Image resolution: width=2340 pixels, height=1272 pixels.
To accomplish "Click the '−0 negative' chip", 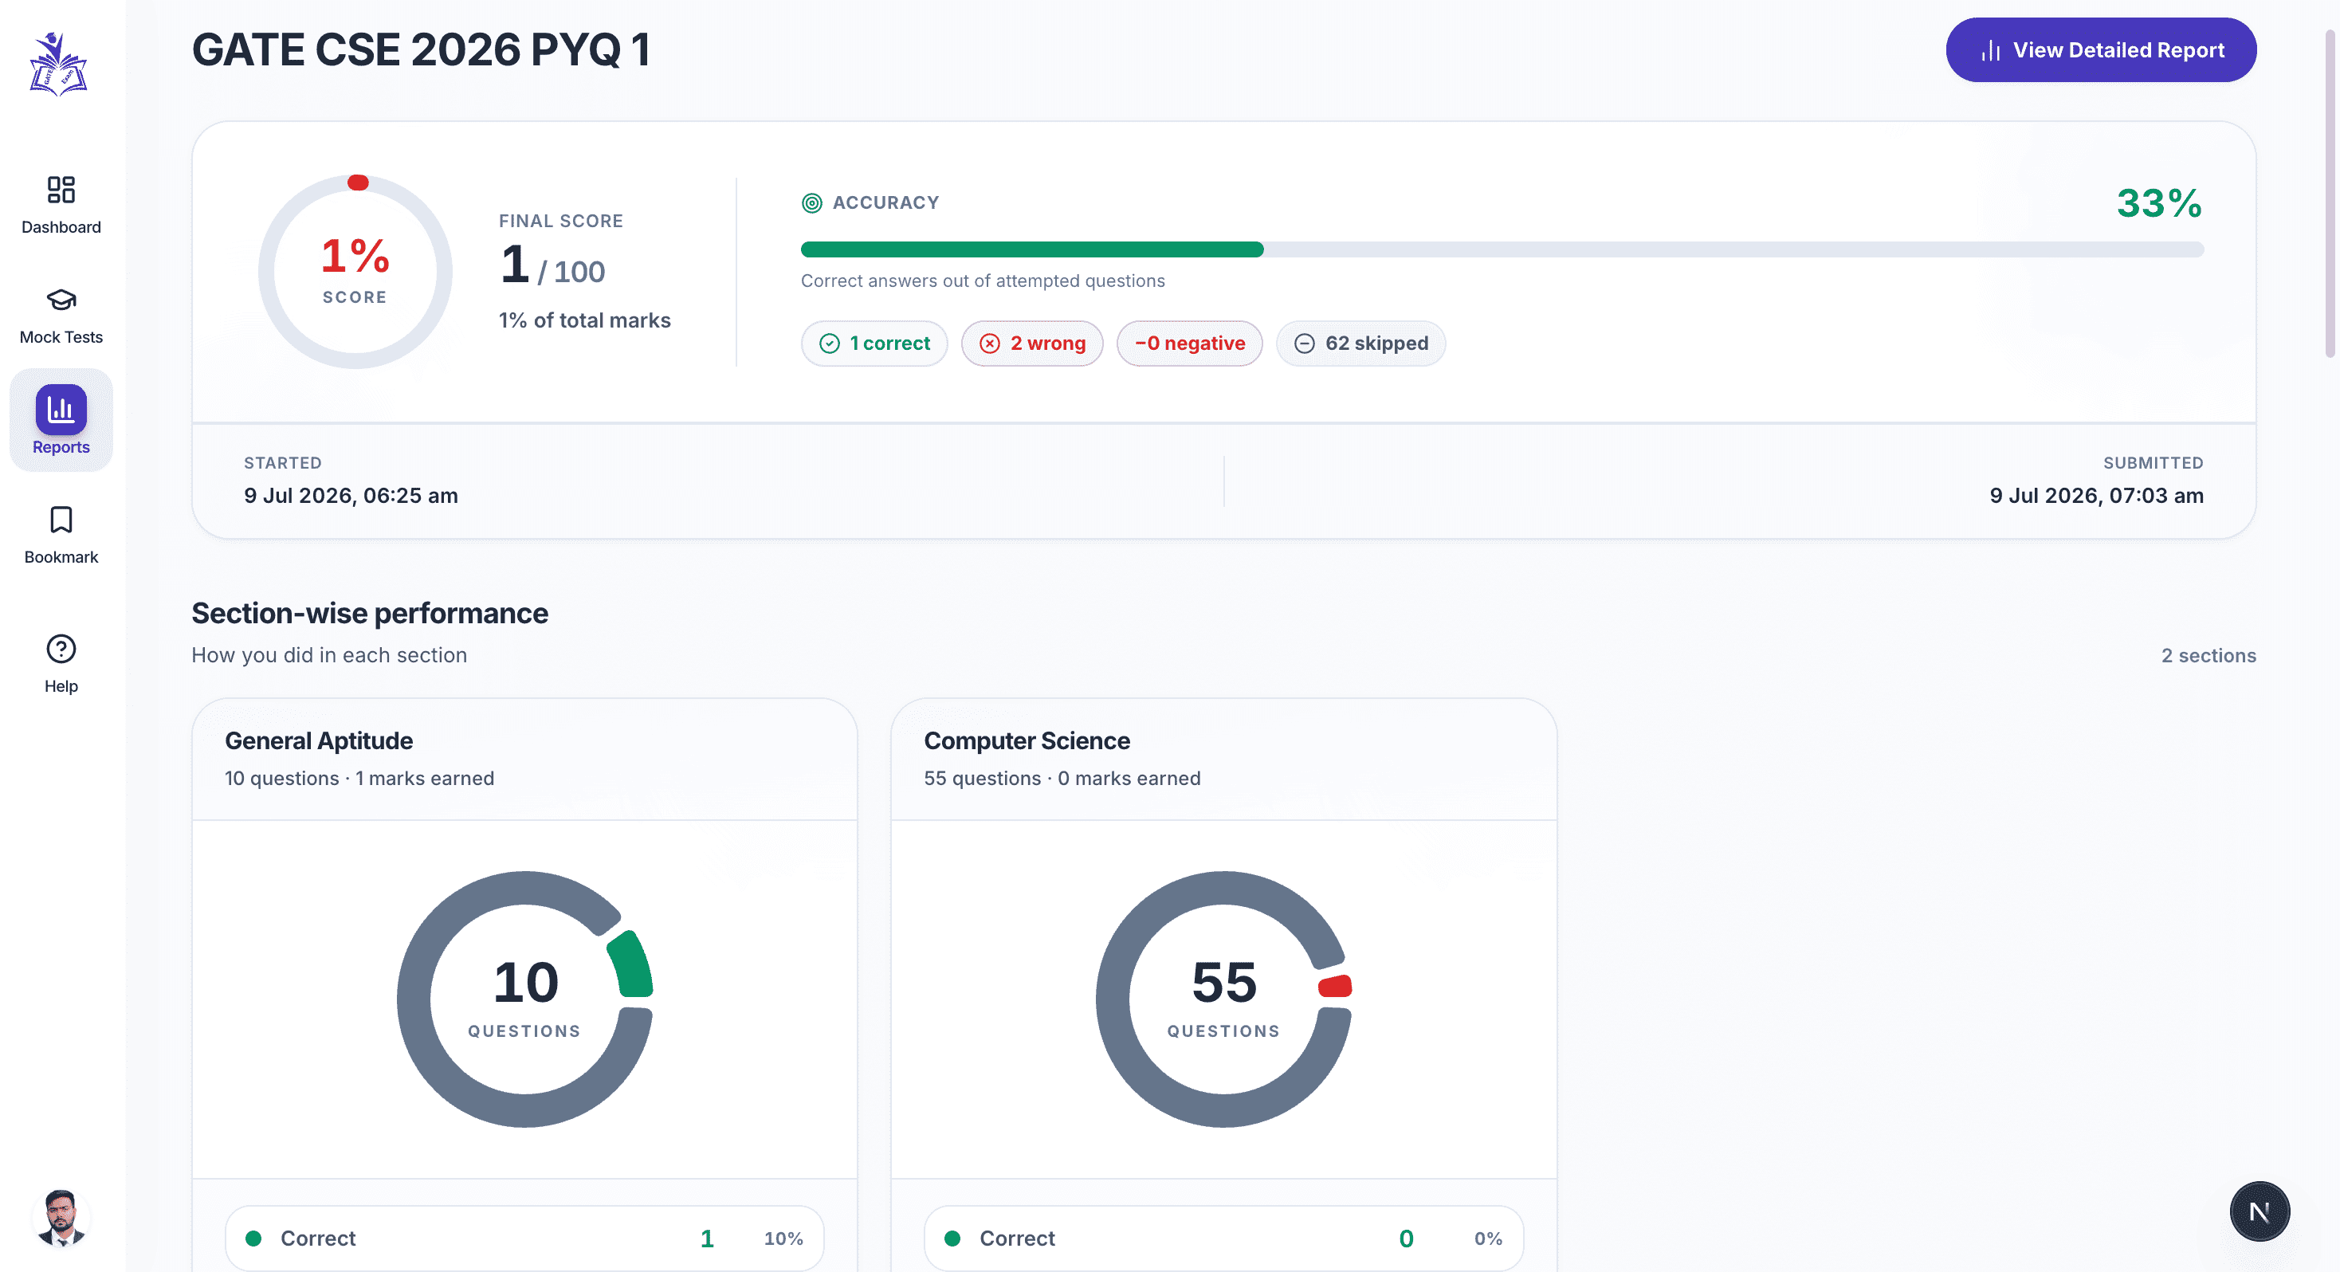I will [x=1189, y=344].
